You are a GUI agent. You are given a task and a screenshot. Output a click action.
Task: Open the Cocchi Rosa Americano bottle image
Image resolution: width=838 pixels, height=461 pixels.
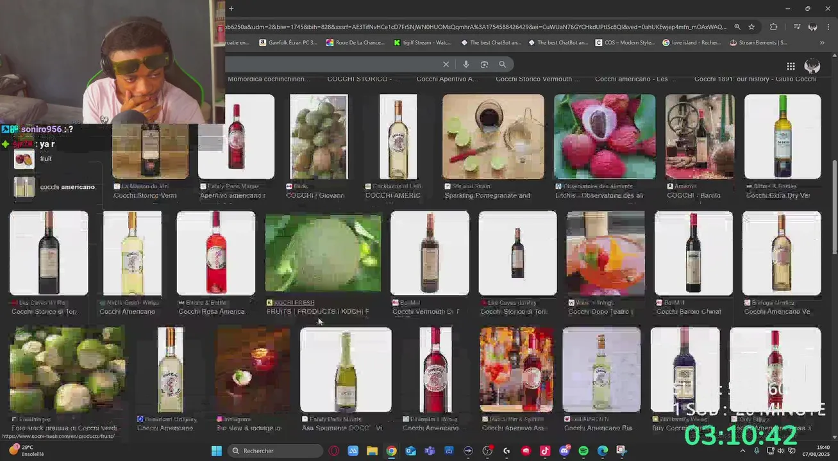click(216, 253)
